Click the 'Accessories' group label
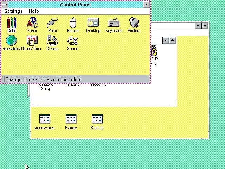Image resolution: width=225 pixels, height=169 pixels. click(45, 128)
